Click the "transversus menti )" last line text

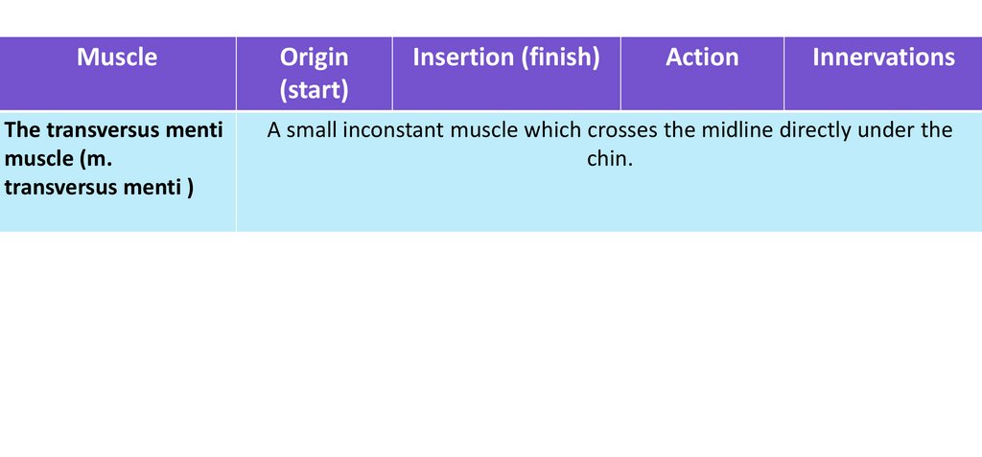99,187
